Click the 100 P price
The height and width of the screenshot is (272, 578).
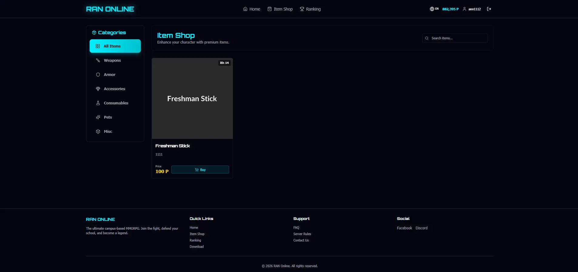click(162, 171)
